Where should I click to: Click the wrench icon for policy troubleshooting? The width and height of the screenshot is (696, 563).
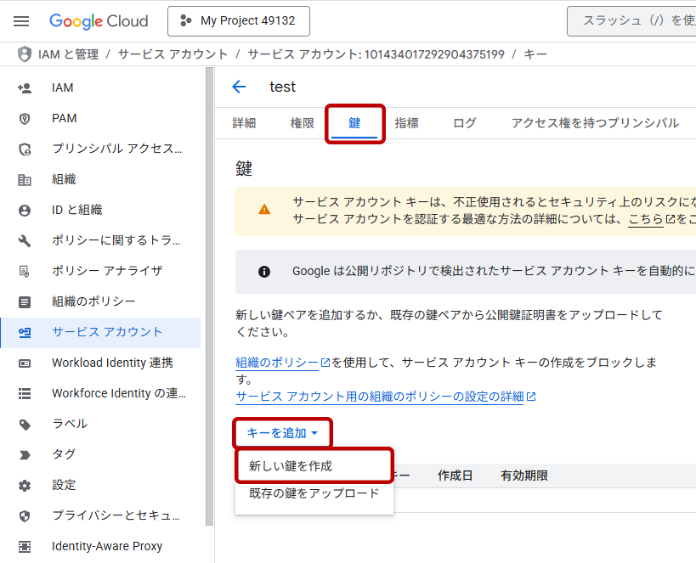25,240
